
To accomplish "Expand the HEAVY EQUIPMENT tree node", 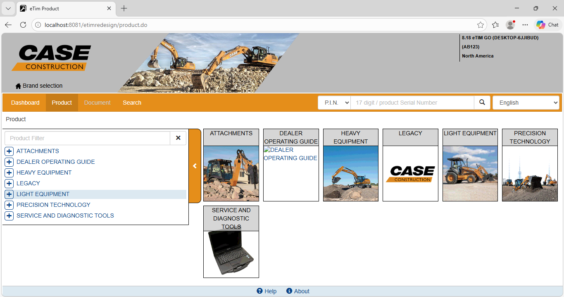I will [x=9, y=173].
